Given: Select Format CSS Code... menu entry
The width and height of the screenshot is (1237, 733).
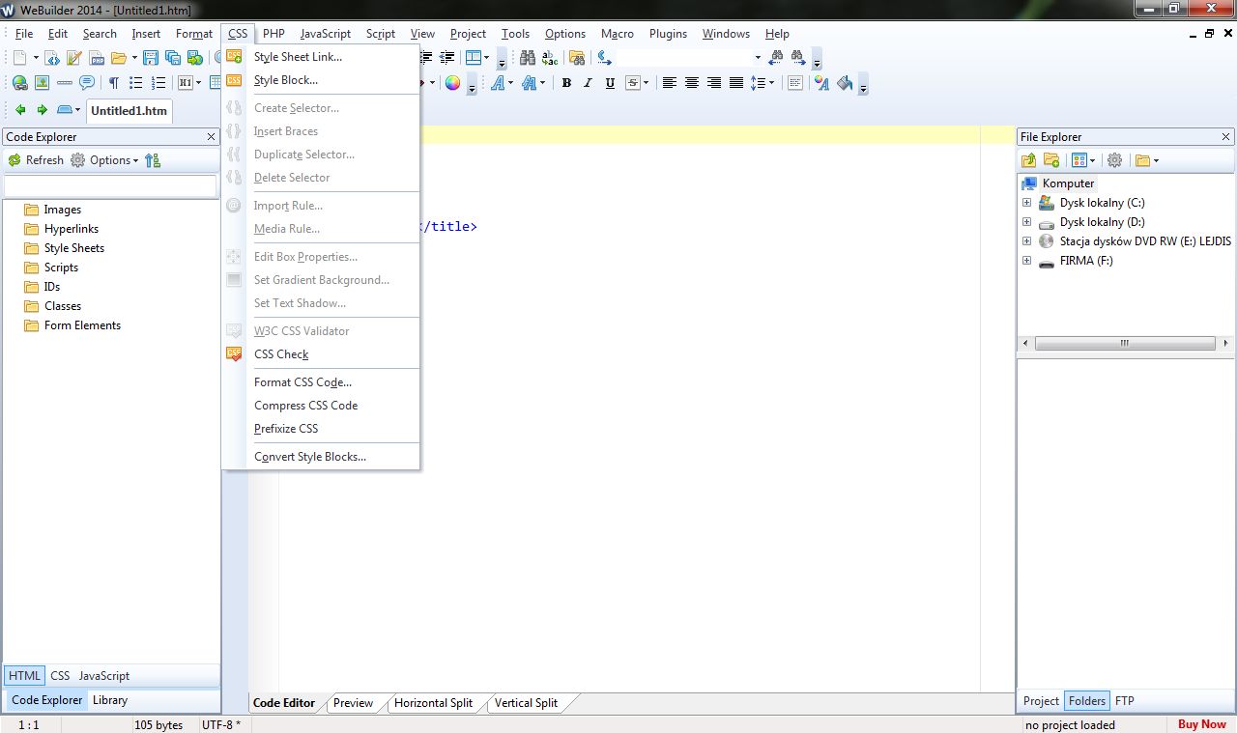Looking at the screenshot, I should click(302, 382).
